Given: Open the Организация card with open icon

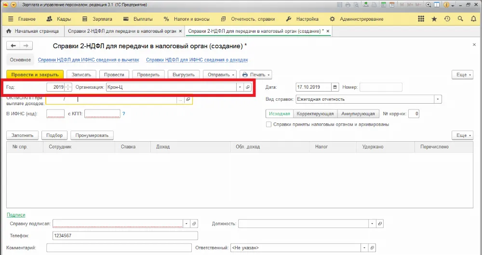Looking at the screenshot, I should pos(248,87).
